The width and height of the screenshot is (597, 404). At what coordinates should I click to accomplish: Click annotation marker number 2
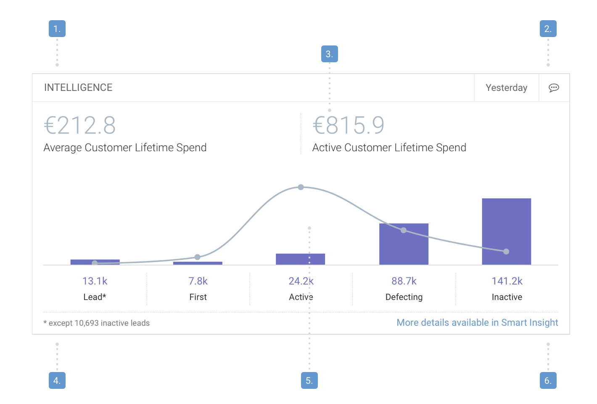point(548,29)
